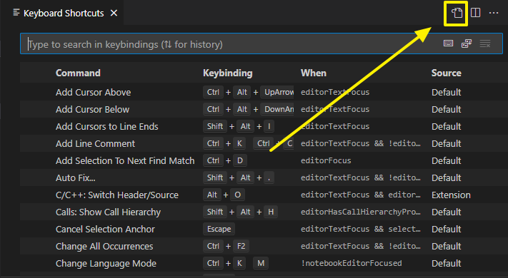Close the Keyboard Shortcuts tab

coord(114,14)
